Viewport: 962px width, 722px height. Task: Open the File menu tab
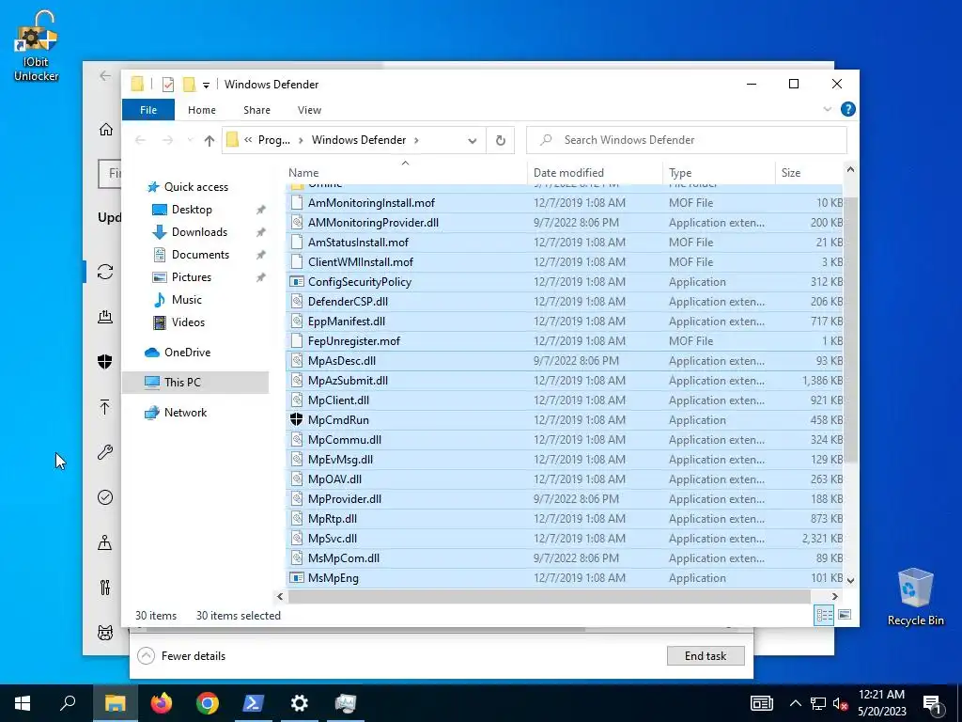coord(148,110)
